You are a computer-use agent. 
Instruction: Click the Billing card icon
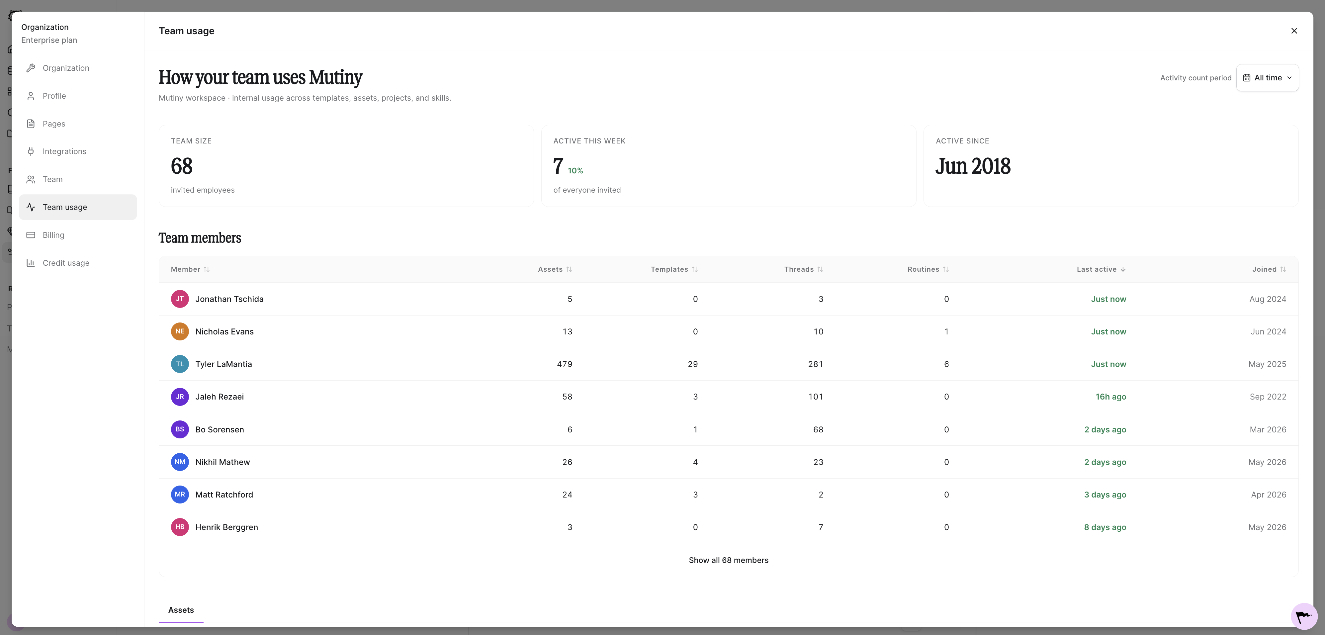tap(31, 235)
